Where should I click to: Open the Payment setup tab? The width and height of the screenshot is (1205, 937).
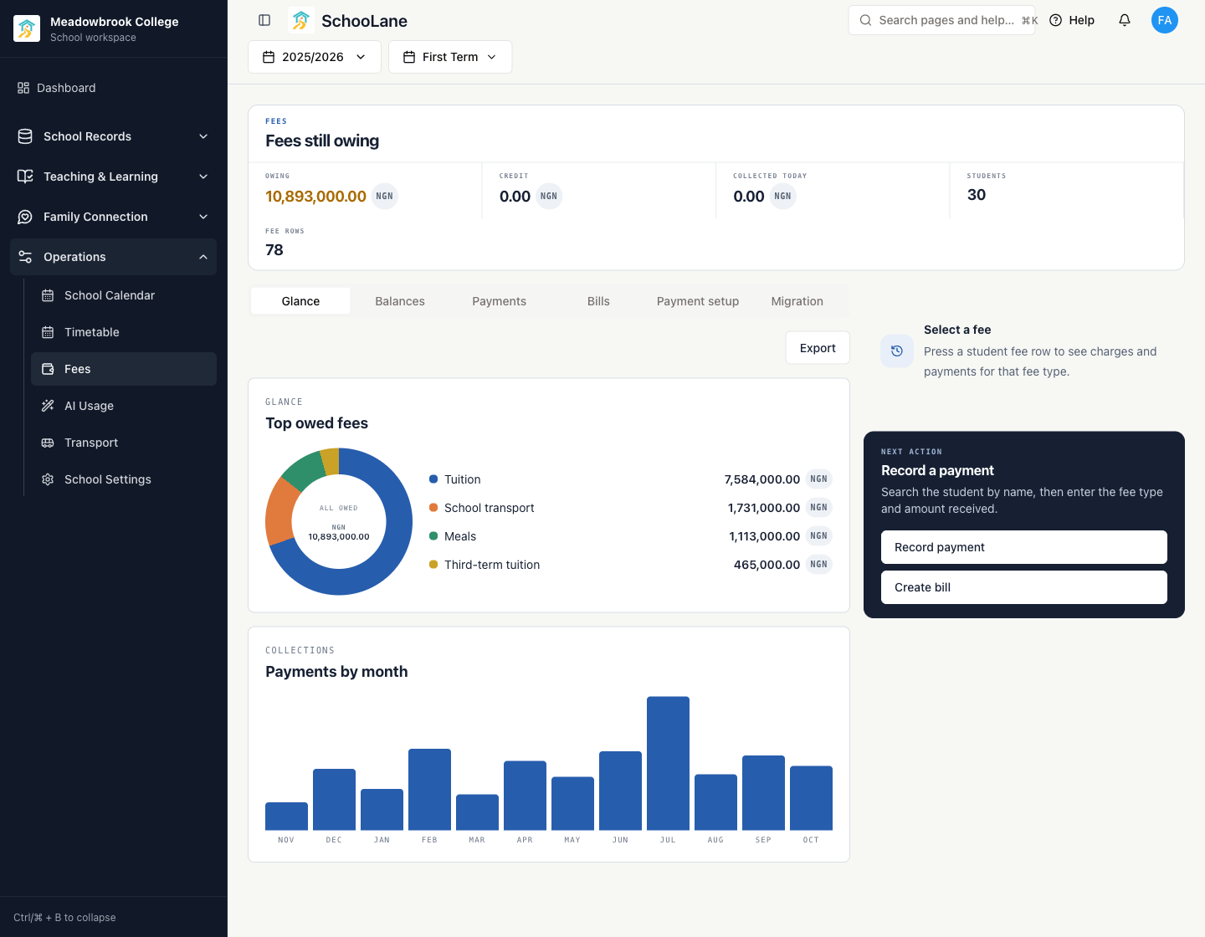698,301
